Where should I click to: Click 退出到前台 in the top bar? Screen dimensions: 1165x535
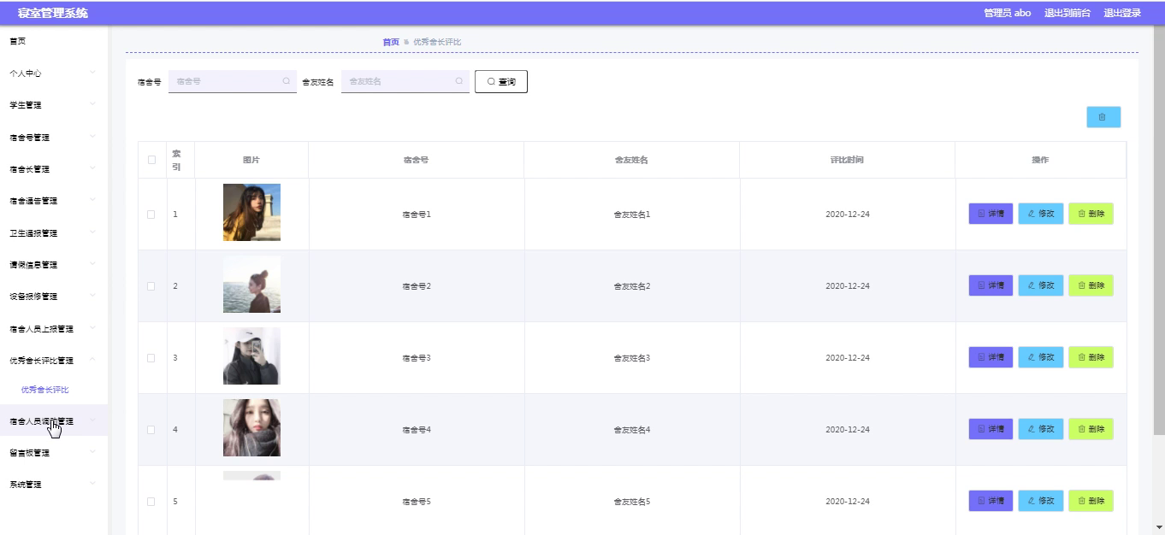coord(1067,13)
